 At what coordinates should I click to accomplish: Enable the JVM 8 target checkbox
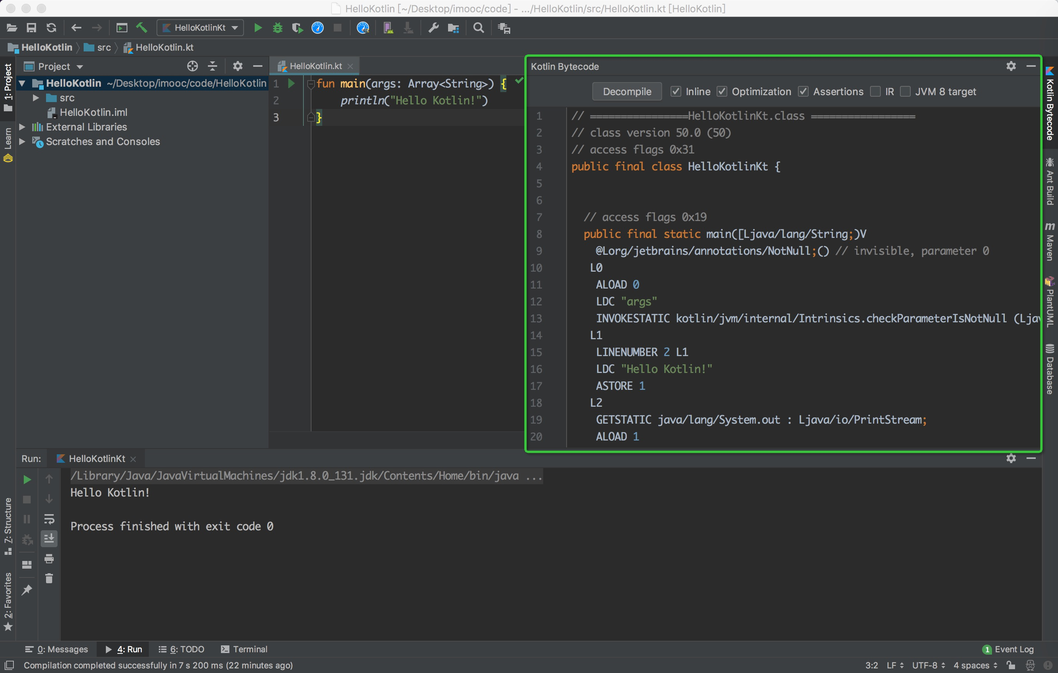(x=905, y=91)
